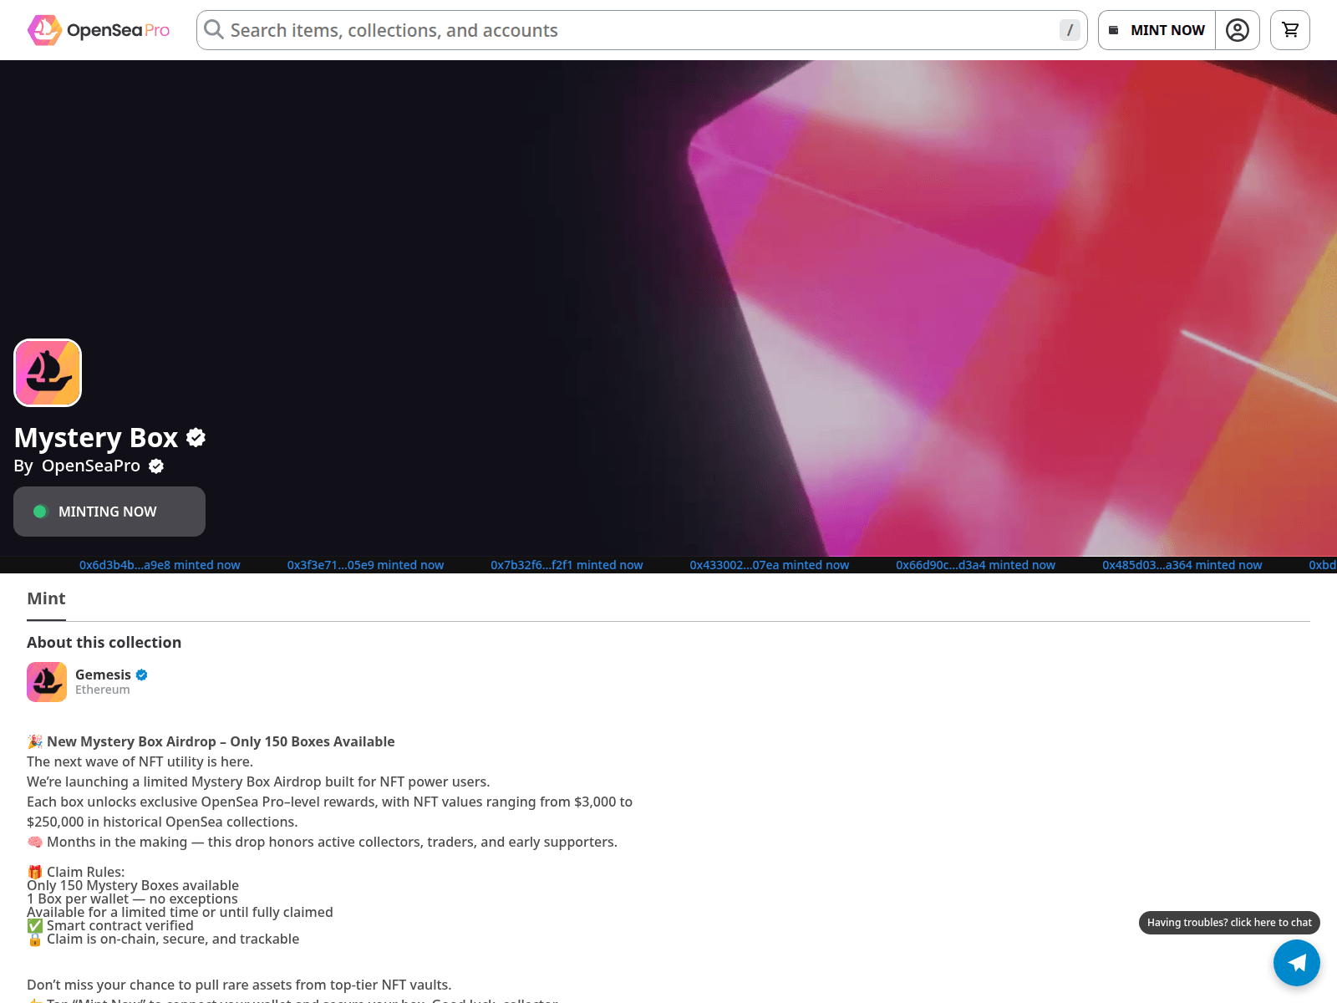Click the search magnifier icon
The width and height of the screenshot is (1337, 1003).
[x=214, y=30]
